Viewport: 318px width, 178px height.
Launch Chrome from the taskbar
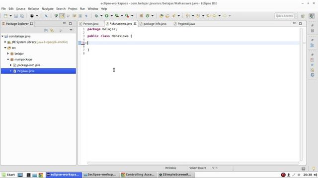(41, 175)
